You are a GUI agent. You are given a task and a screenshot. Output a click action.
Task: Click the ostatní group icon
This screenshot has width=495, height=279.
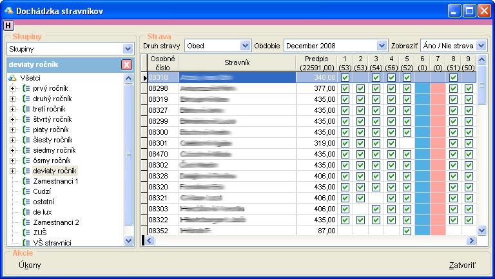pyautogui.click(x=26, y=201)
